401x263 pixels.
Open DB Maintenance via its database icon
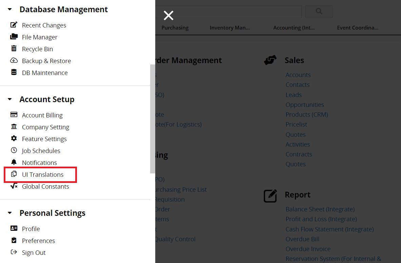pos(14,72)
